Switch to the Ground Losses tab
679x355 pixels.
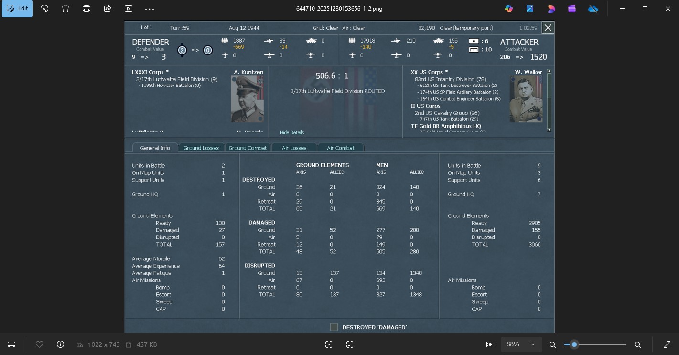pyautogui.click(x=201, y=148)
